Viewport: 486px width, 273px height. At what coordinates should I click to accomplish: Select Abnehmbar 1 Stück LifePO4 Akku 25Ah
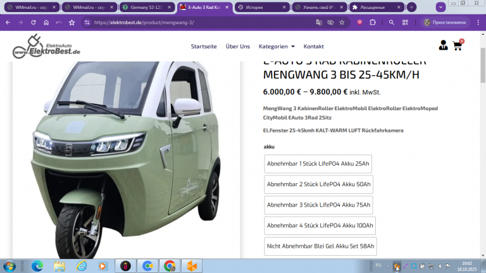[x=318, y=164]
